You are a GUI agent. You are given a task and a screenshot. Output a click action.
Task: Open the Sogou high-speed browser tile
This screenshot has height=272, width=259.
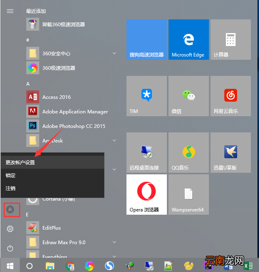tap(147, 40)
